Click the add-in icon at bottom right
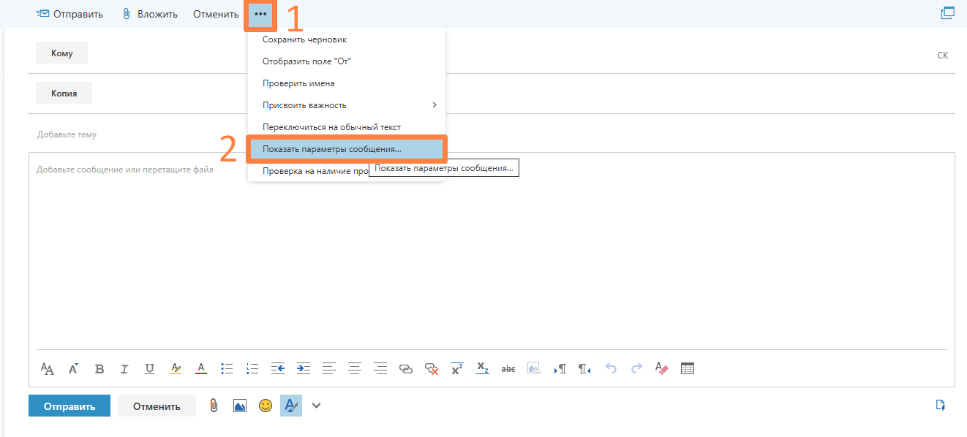The width and height of the screenshot is (967, 437). tap(941, 405)
